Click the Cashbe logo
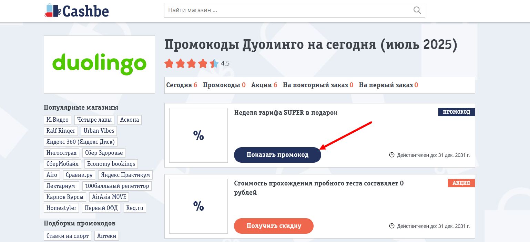The height and width of the screenshot is (242, 530). [77, 10]
